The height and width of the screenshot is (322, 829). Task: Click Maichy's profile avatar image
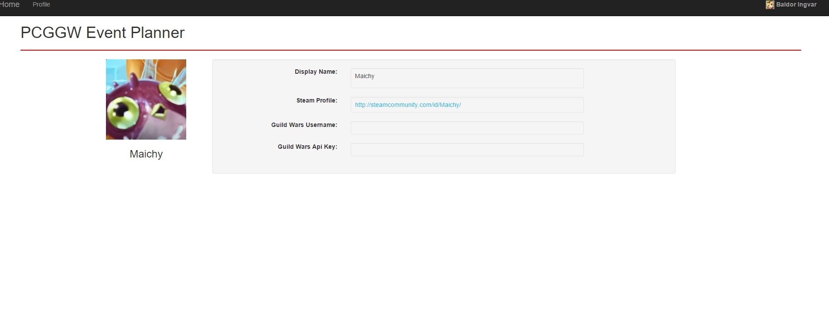coord(146,99)
